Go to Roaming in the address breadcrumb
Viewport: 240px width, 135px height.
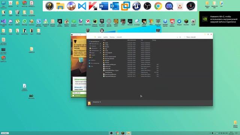[x=112, y=37]
